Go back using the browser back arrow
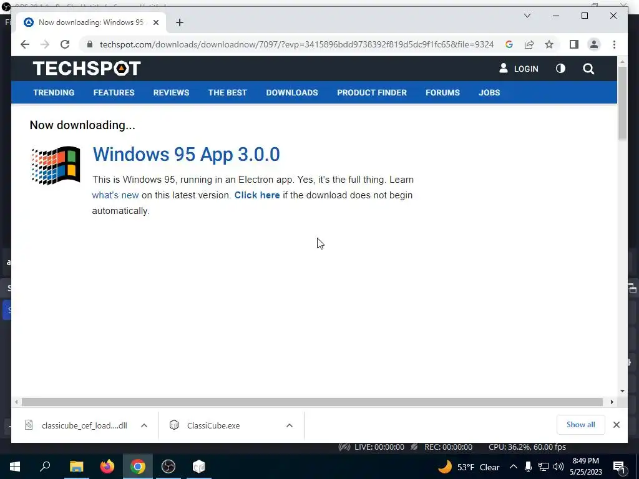The width and height of the screenshot is (639, 479). click(x=25, y=44)
